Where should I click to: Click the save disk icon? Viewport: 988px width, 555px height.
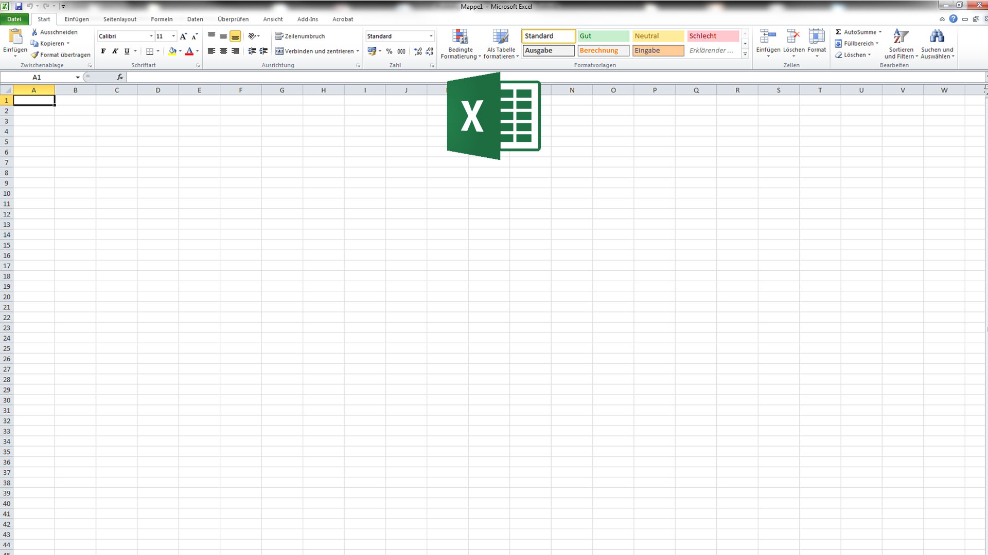19,6
